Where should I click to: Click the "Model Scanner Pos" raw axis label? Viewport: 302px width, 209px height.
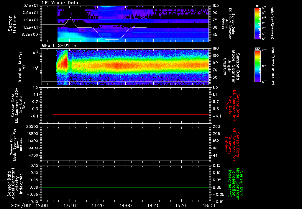(x=17, y=145)
